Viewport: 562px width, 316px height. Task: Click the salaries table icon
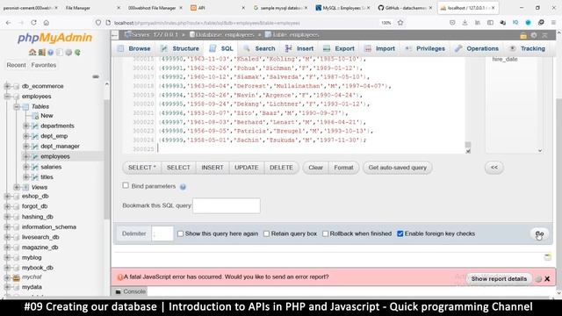point(35,167)
